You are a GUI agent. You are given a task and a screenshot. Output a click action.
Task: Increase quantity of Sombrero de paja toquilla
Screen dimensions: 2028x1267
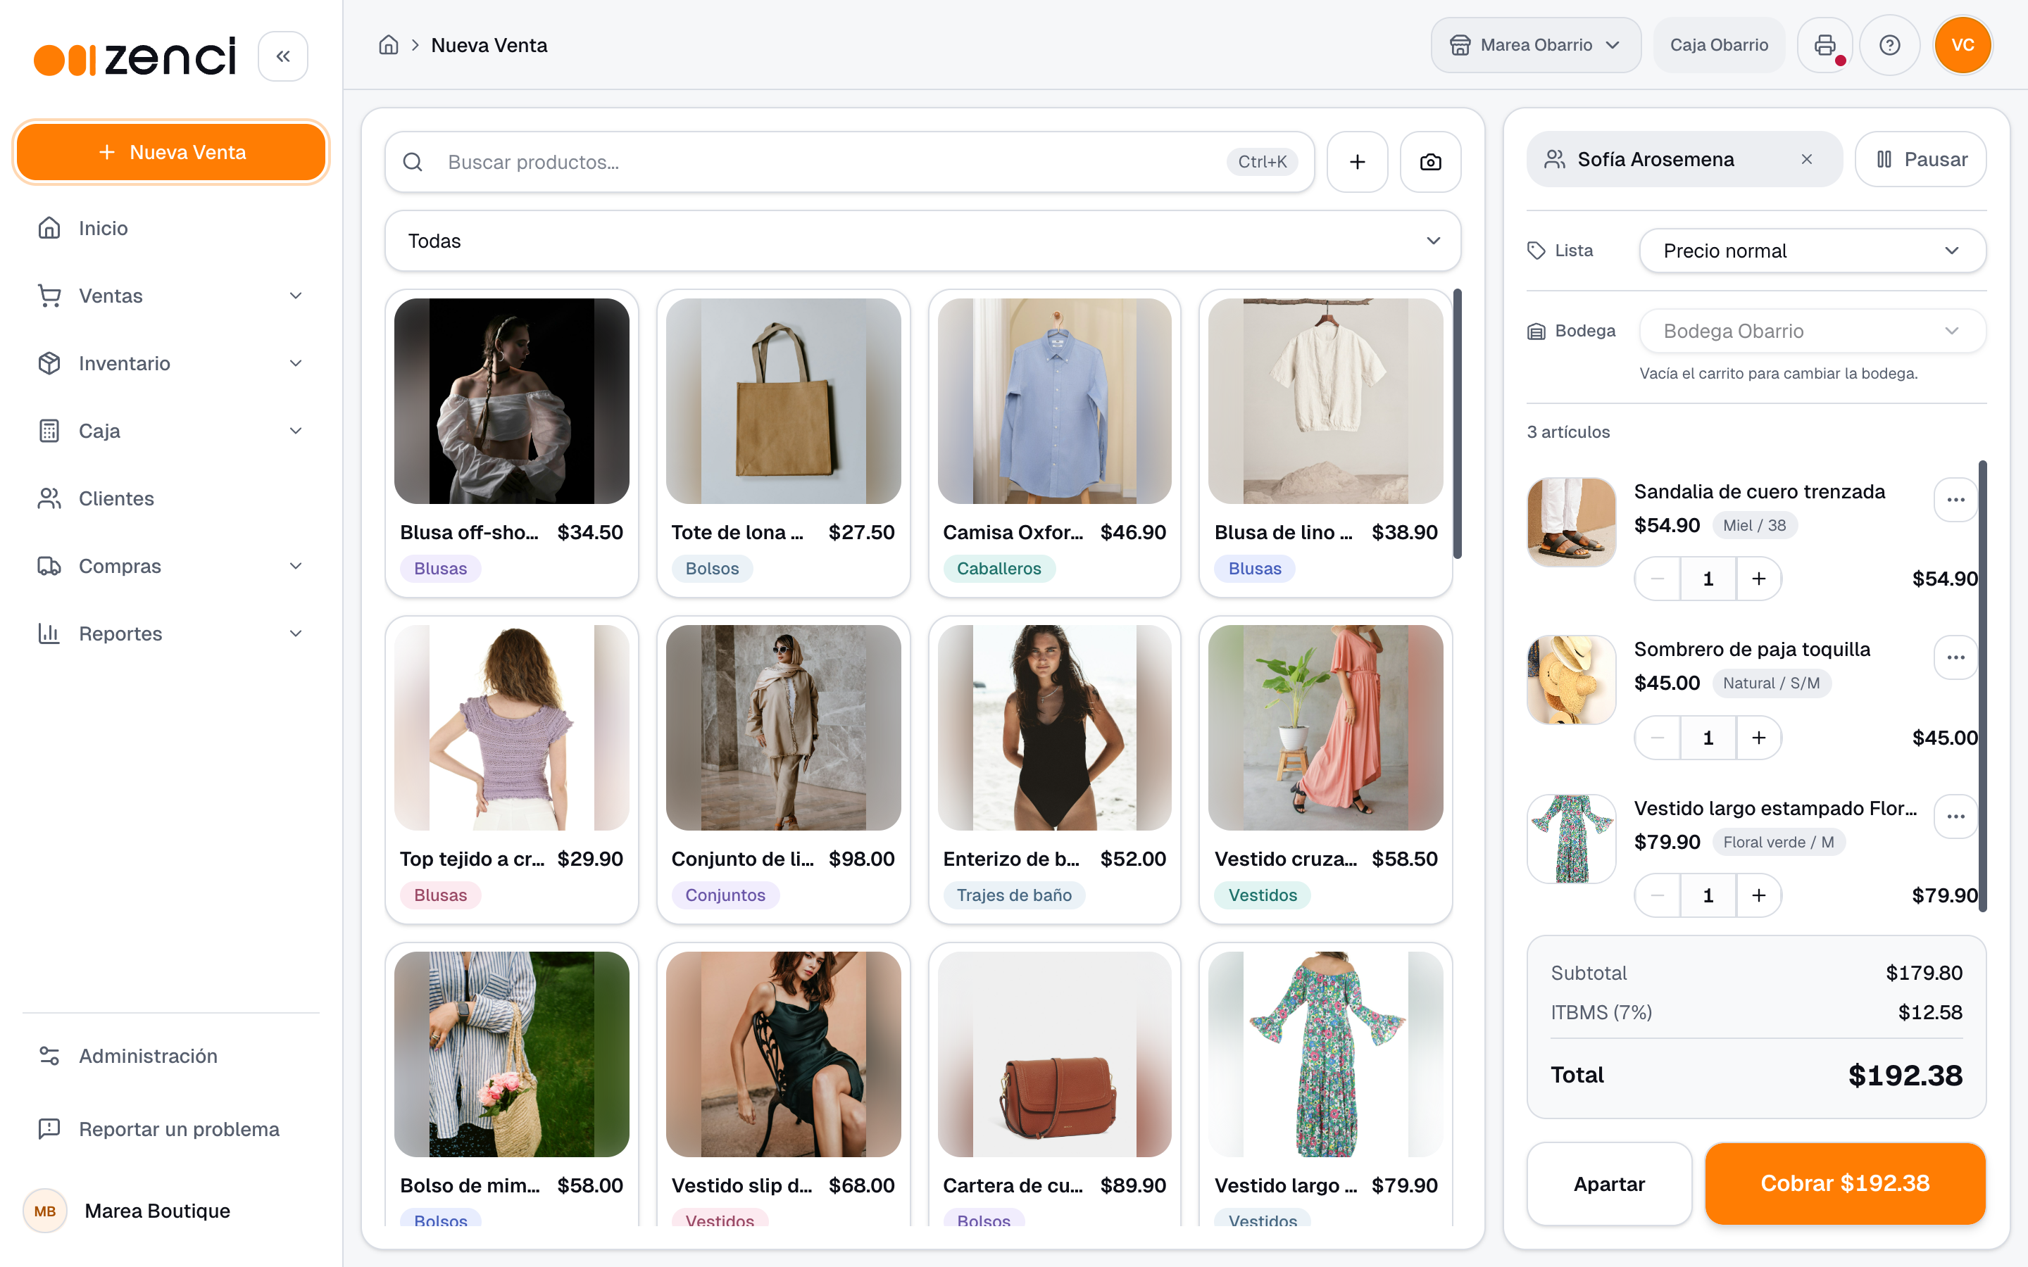click(x=1758, y=738)
